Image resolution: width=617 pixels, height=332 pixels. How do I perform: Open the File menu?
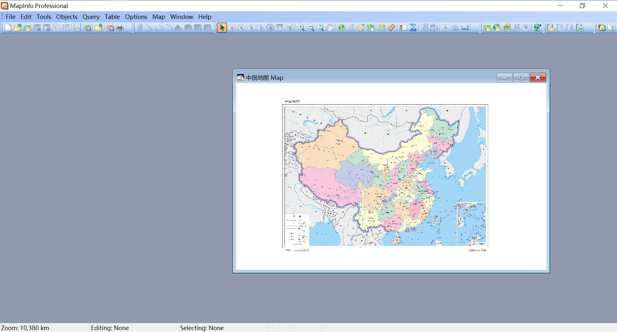[11, 17]
